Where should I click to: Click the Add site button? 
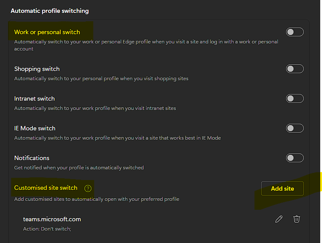(282, 188)
